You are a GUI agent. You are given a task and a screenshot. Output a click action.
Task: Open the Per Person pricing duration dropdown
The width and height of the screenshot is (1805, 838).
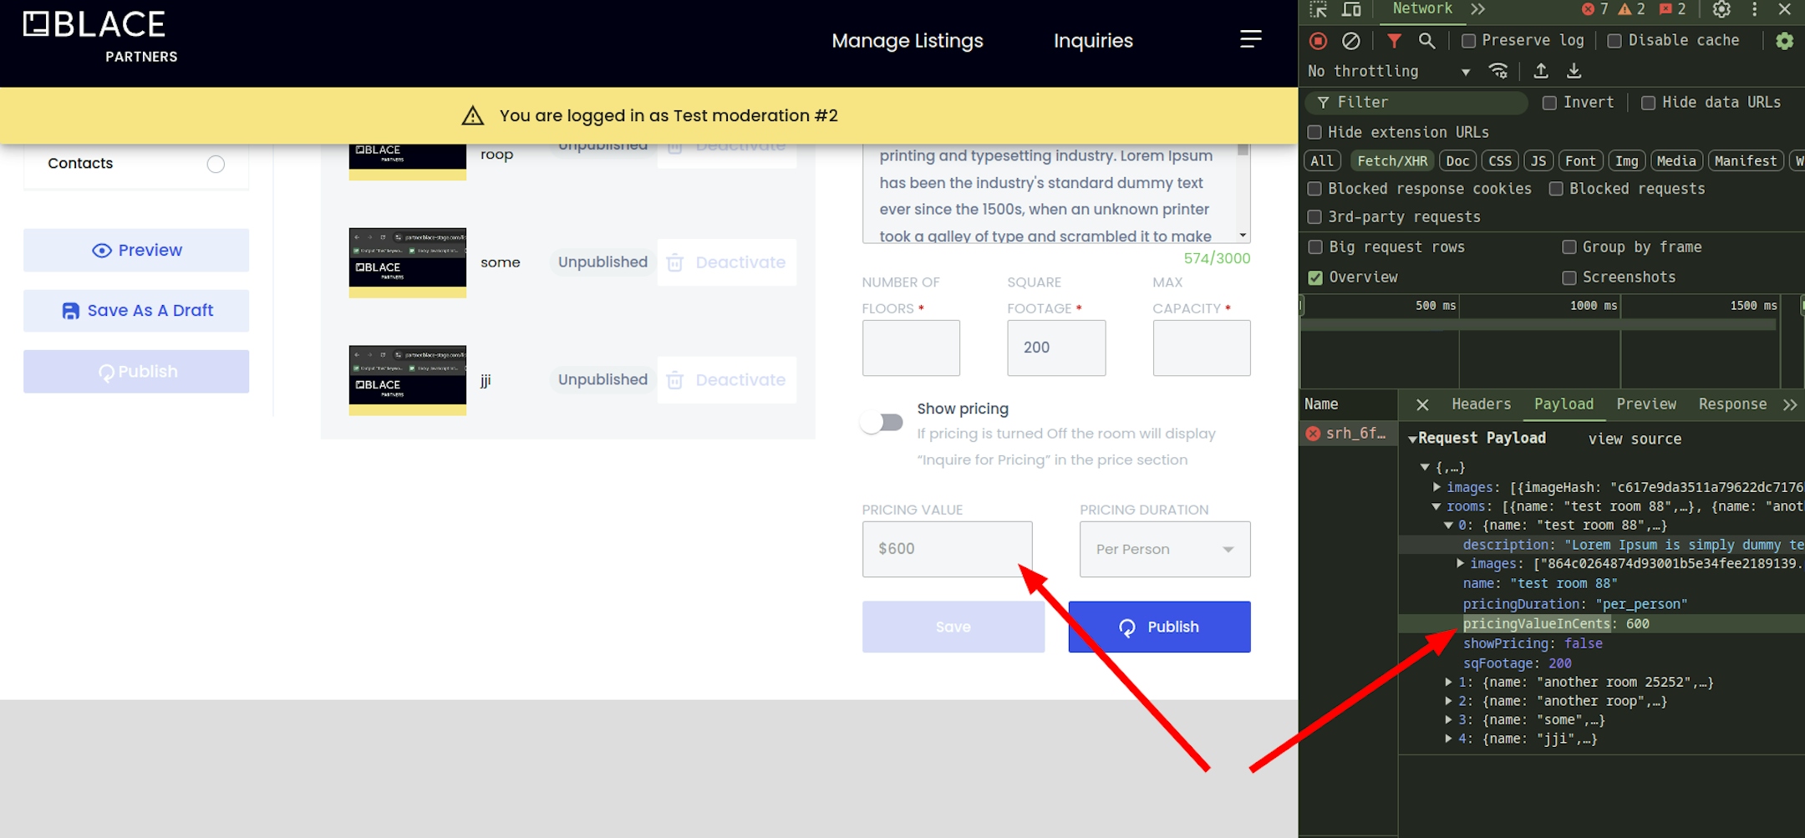click(1164, 549)
